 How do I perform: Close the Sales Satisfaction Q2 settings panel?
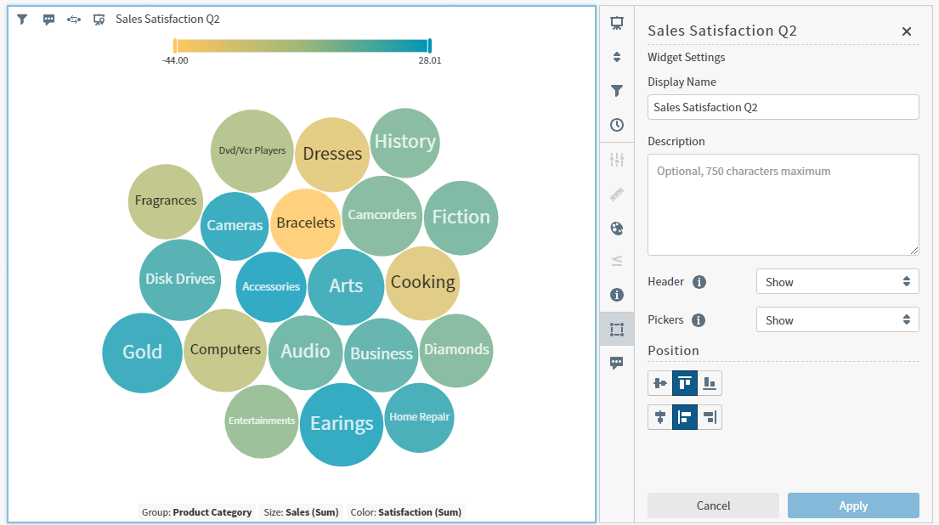point(907,31)
